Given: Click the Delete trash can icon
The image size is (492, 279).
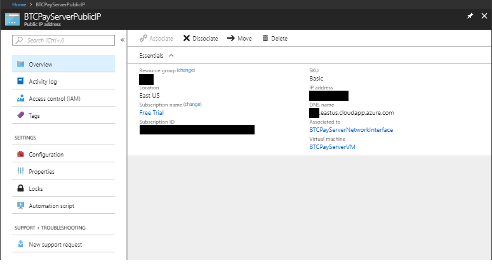Looking at the screenshot, I should 265,38.
